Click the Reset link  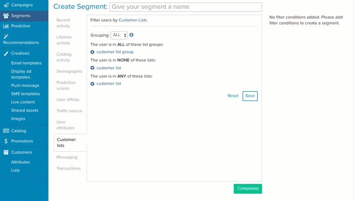233,96
